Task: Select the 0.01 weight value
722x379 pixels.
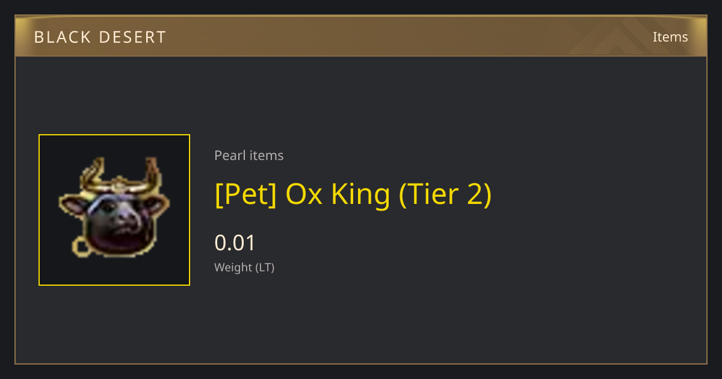Action: click(235, 243)
